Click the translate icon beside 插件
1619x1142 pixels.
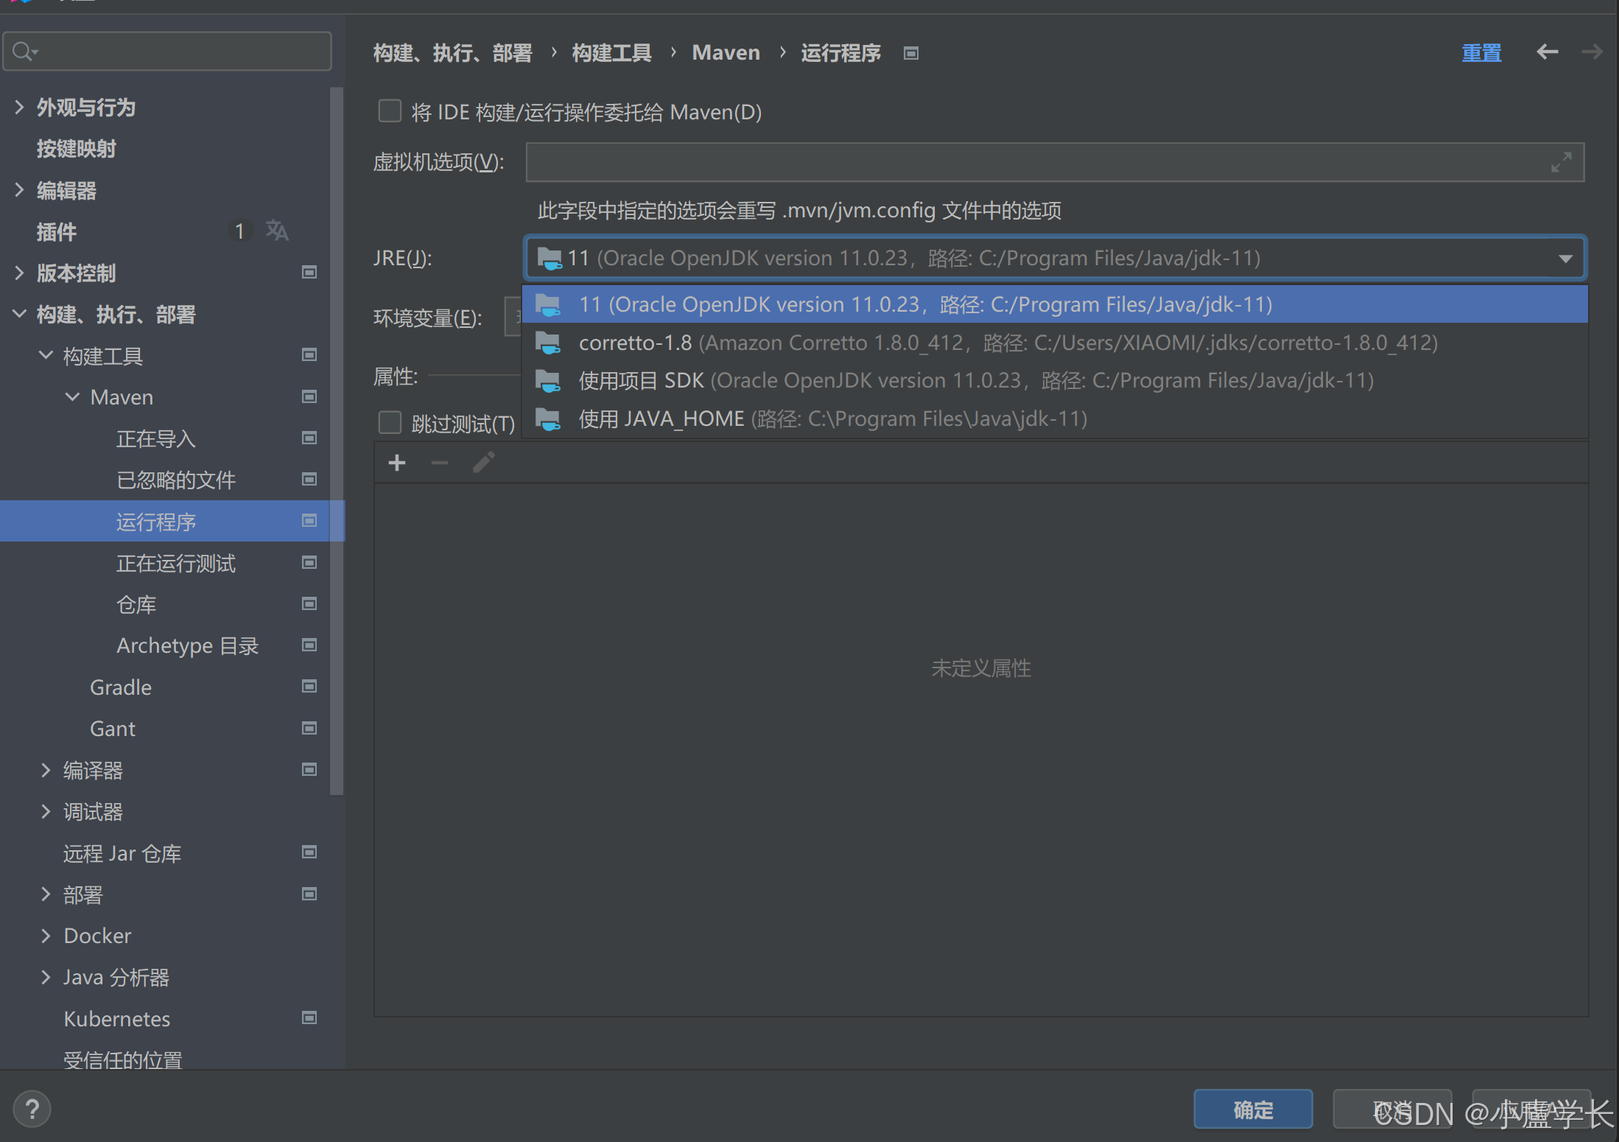click(x=277, y=231)
